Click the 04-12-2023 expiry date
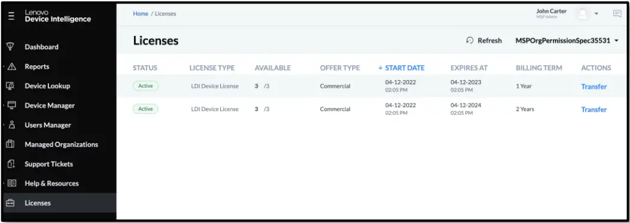This screenshot has width=630, height=223. click(x=465, y=82)
